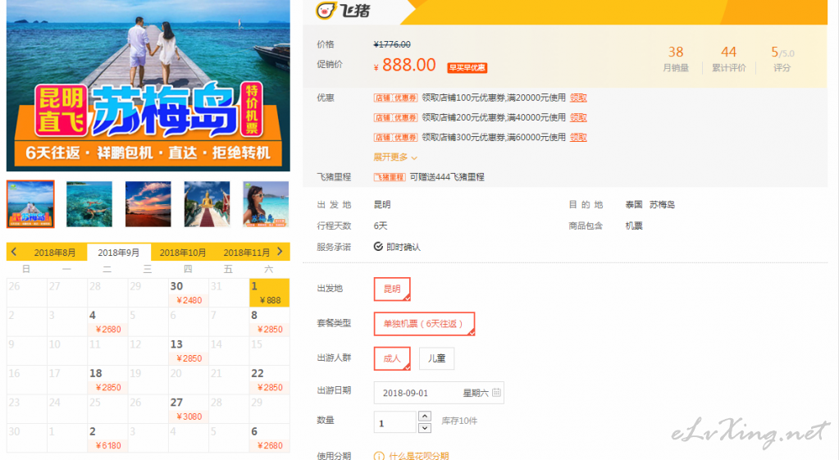Select package 单独机票（6天往返）
The width and height of the screenshot is (839, 460).
tap(424, 324)
